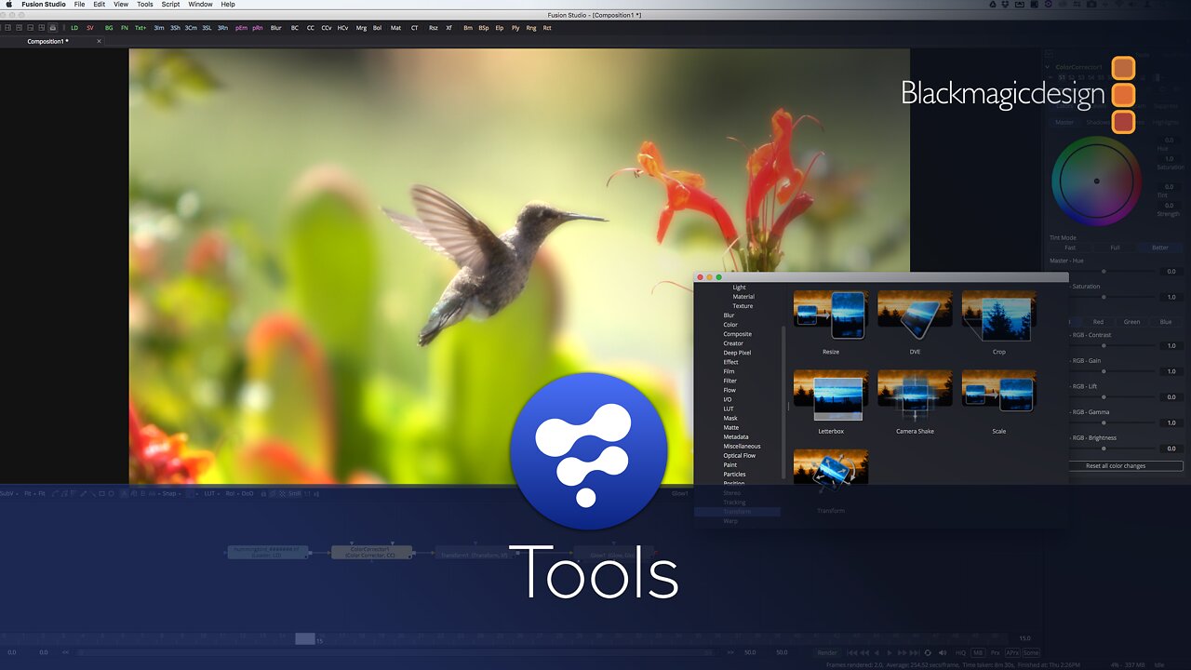1191x670 pixels.
Task: Click the 3Sh shape 3D tool
Action: pyautogui.click(x=175, y=28)
